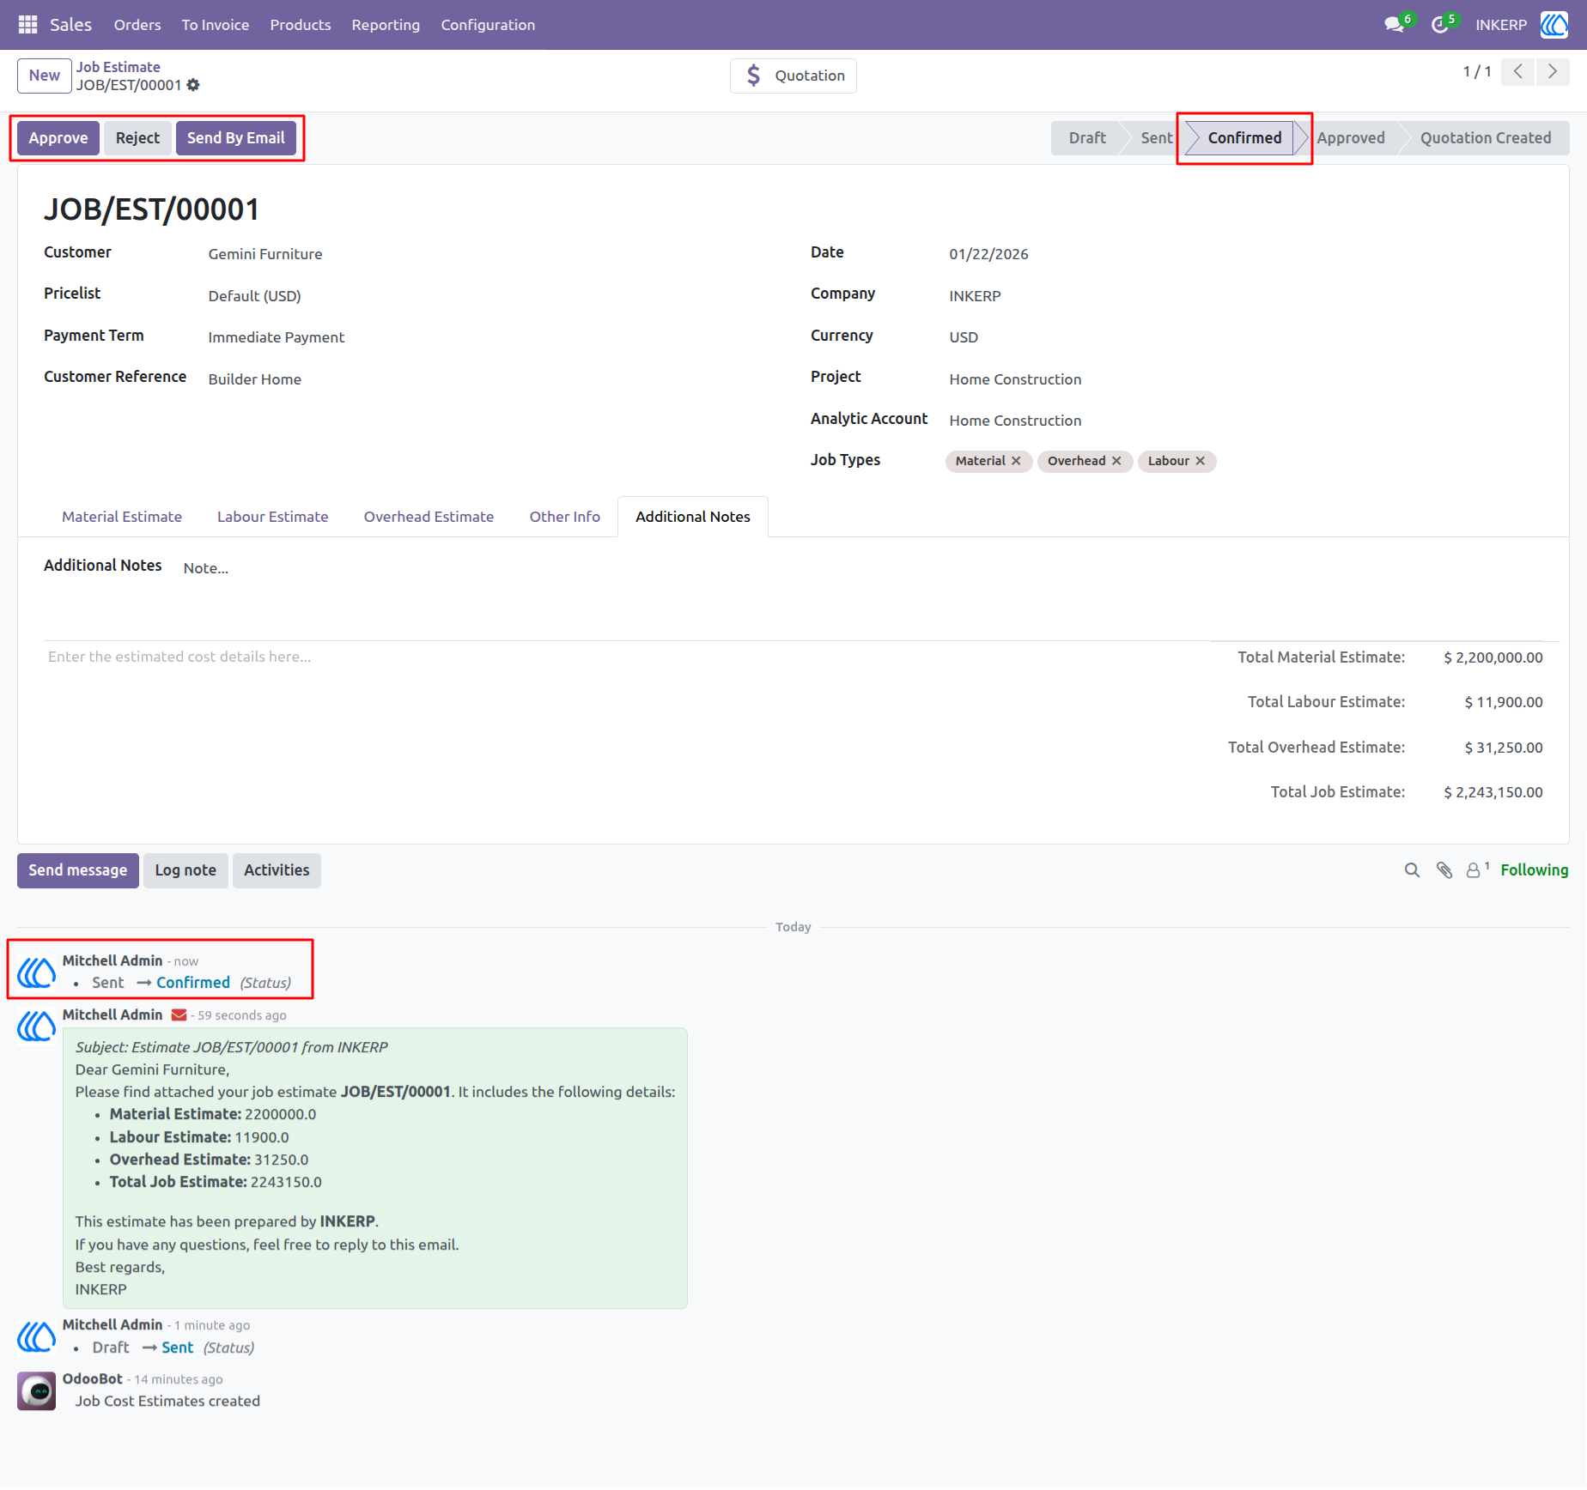Remove the Material job type tag

1016,461
